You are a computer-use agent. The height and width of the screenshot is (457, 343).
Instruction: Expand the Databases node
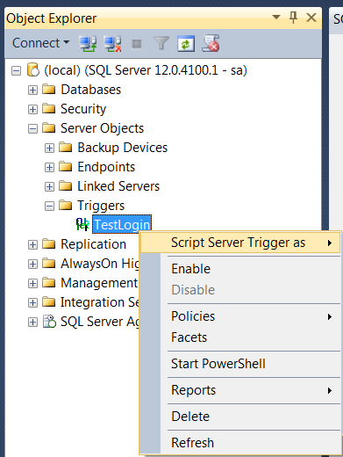[32, 90]
